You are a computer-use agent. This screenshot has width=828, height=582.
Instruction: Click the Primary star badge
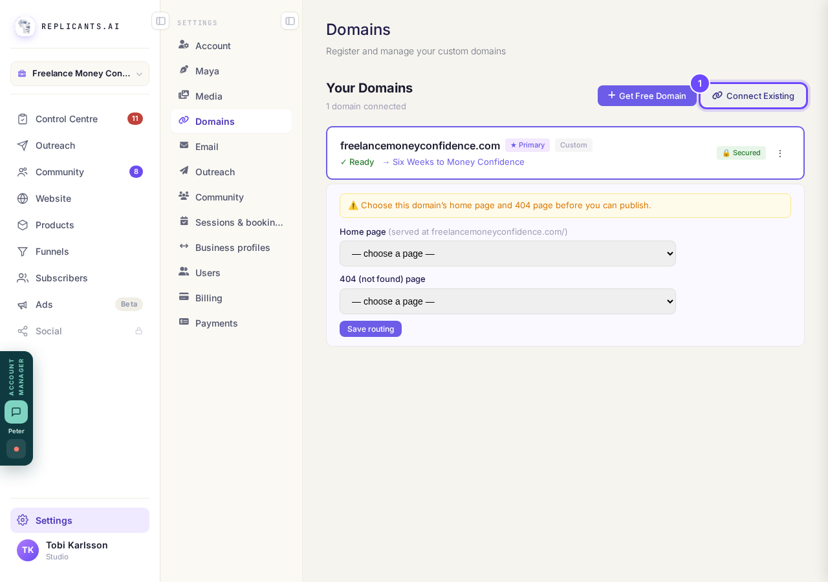pos(527,145)
